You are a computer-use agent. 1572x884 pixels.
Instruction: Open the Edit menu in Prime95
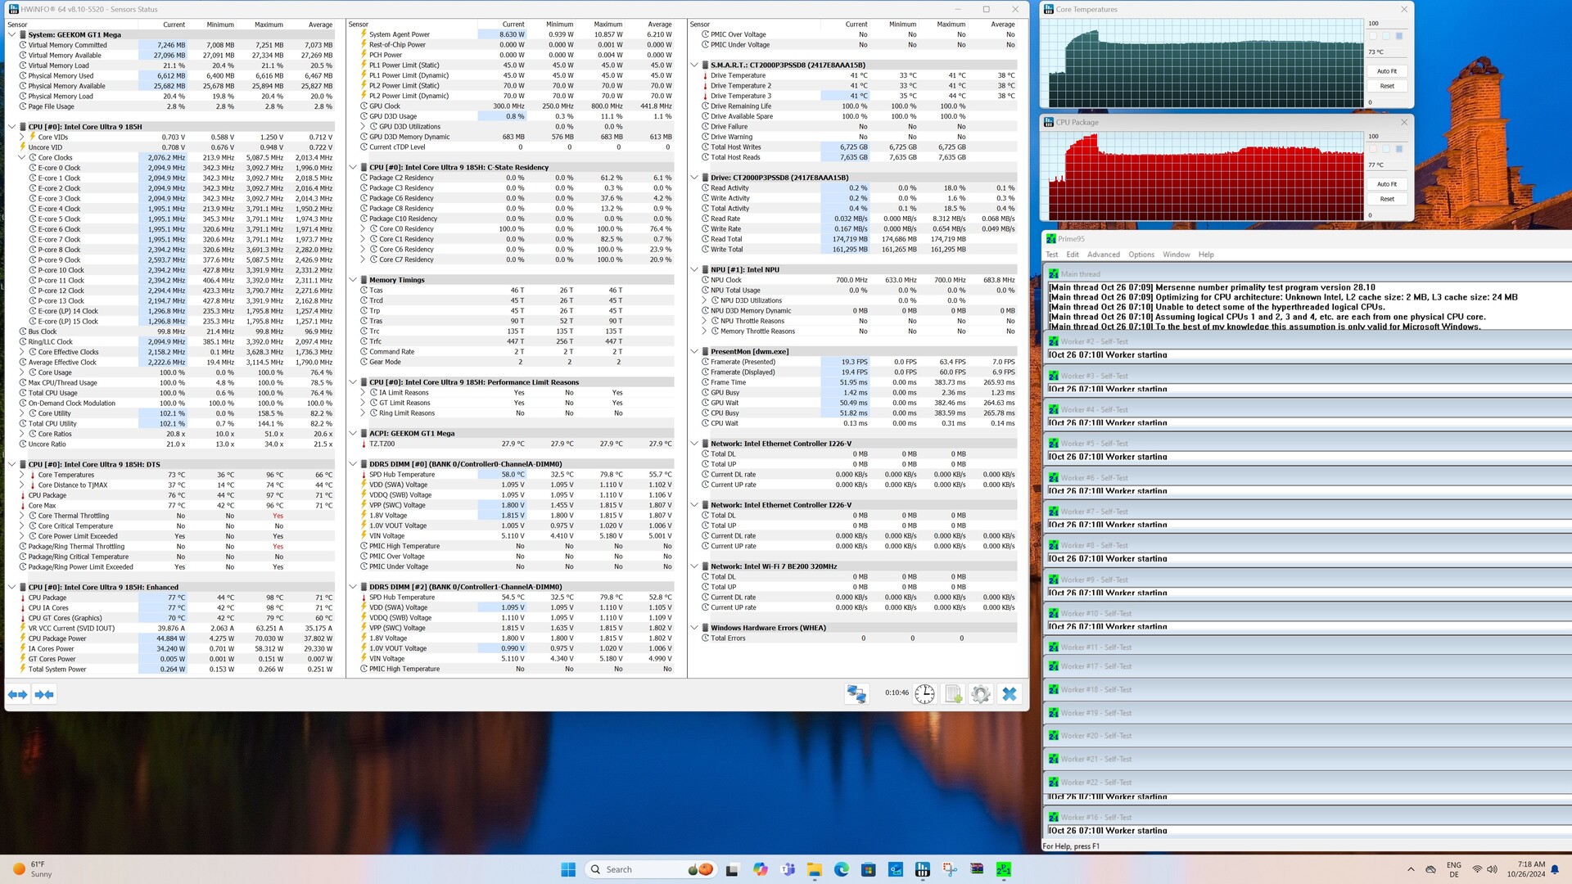(1073, 255)
